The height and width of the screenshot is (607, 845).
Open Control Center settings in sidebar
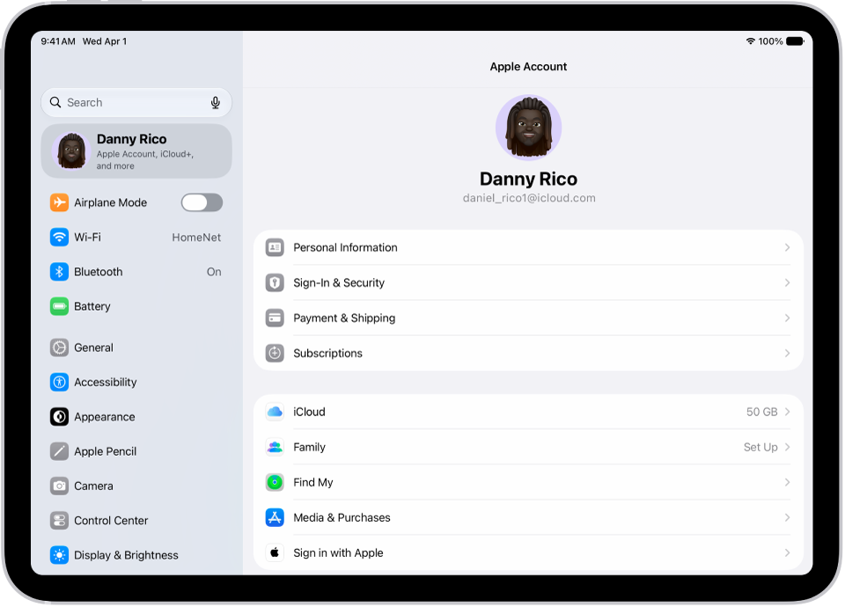(136, 520)
